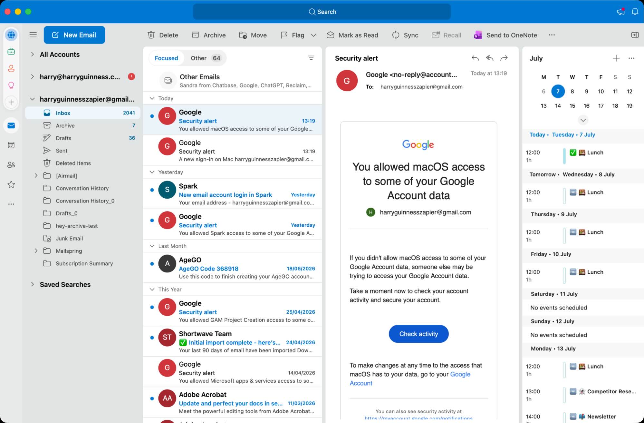This screenshot has width=644, height=423.
Task: Flag the selected message
Action: point(293,35)
